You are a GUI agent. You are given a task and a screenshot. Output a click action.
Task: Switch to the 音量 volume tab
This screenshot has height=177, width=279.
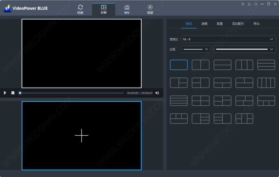click(220, 24)
